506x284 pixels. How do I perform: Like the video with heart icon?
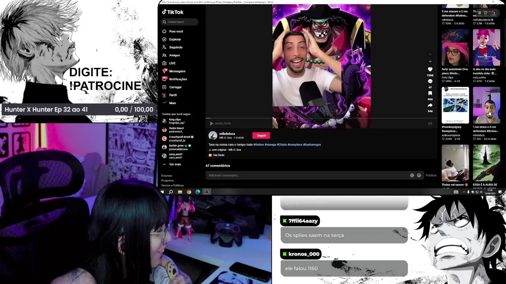[430, 69]
